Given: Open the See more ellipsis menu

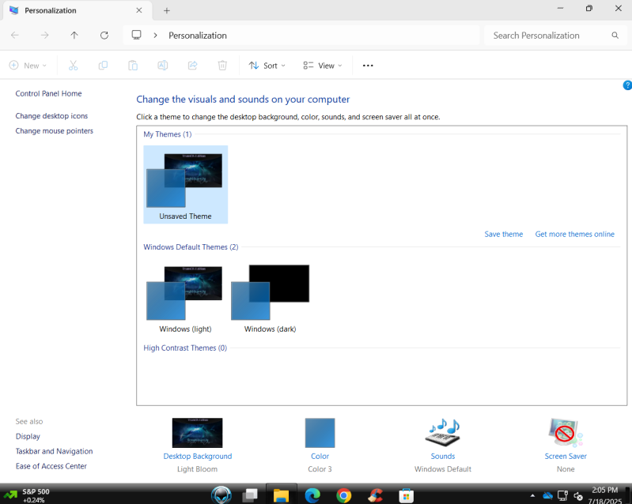Looking at the screenshot, I should click(368, 66).
